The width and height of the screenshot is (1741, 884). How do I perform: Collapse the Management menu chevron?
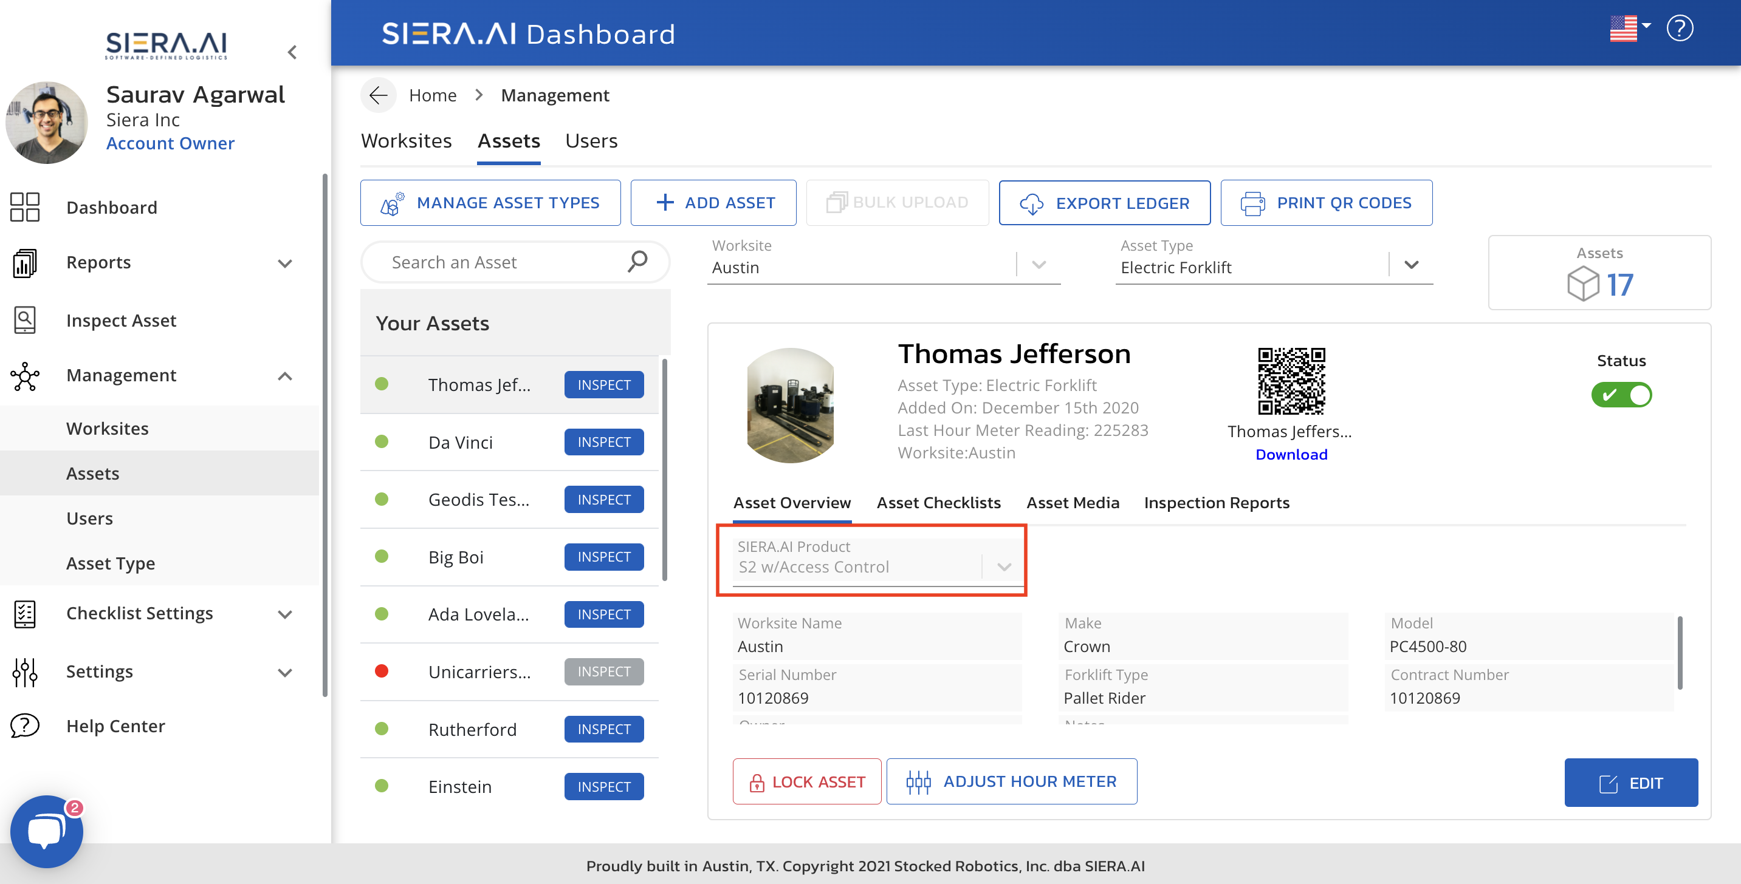[x=285, y=375]
